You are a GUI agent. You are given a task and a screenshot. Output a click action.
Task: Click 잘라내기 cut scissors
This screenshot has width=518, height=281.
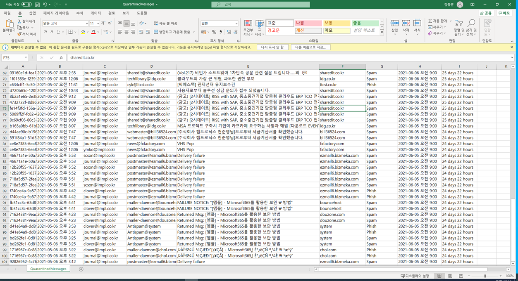click(x=26, y=21)
